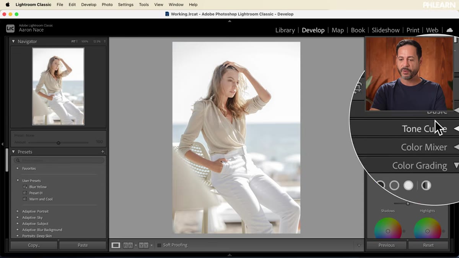Click the LrC identity plate logo
The image size is (459, 258).
tap(10, 28)
